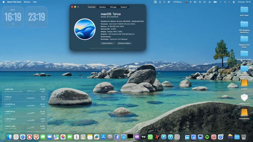Click the macOS Tahoe logo image
The image size is (253, 142).
(85, 29)
